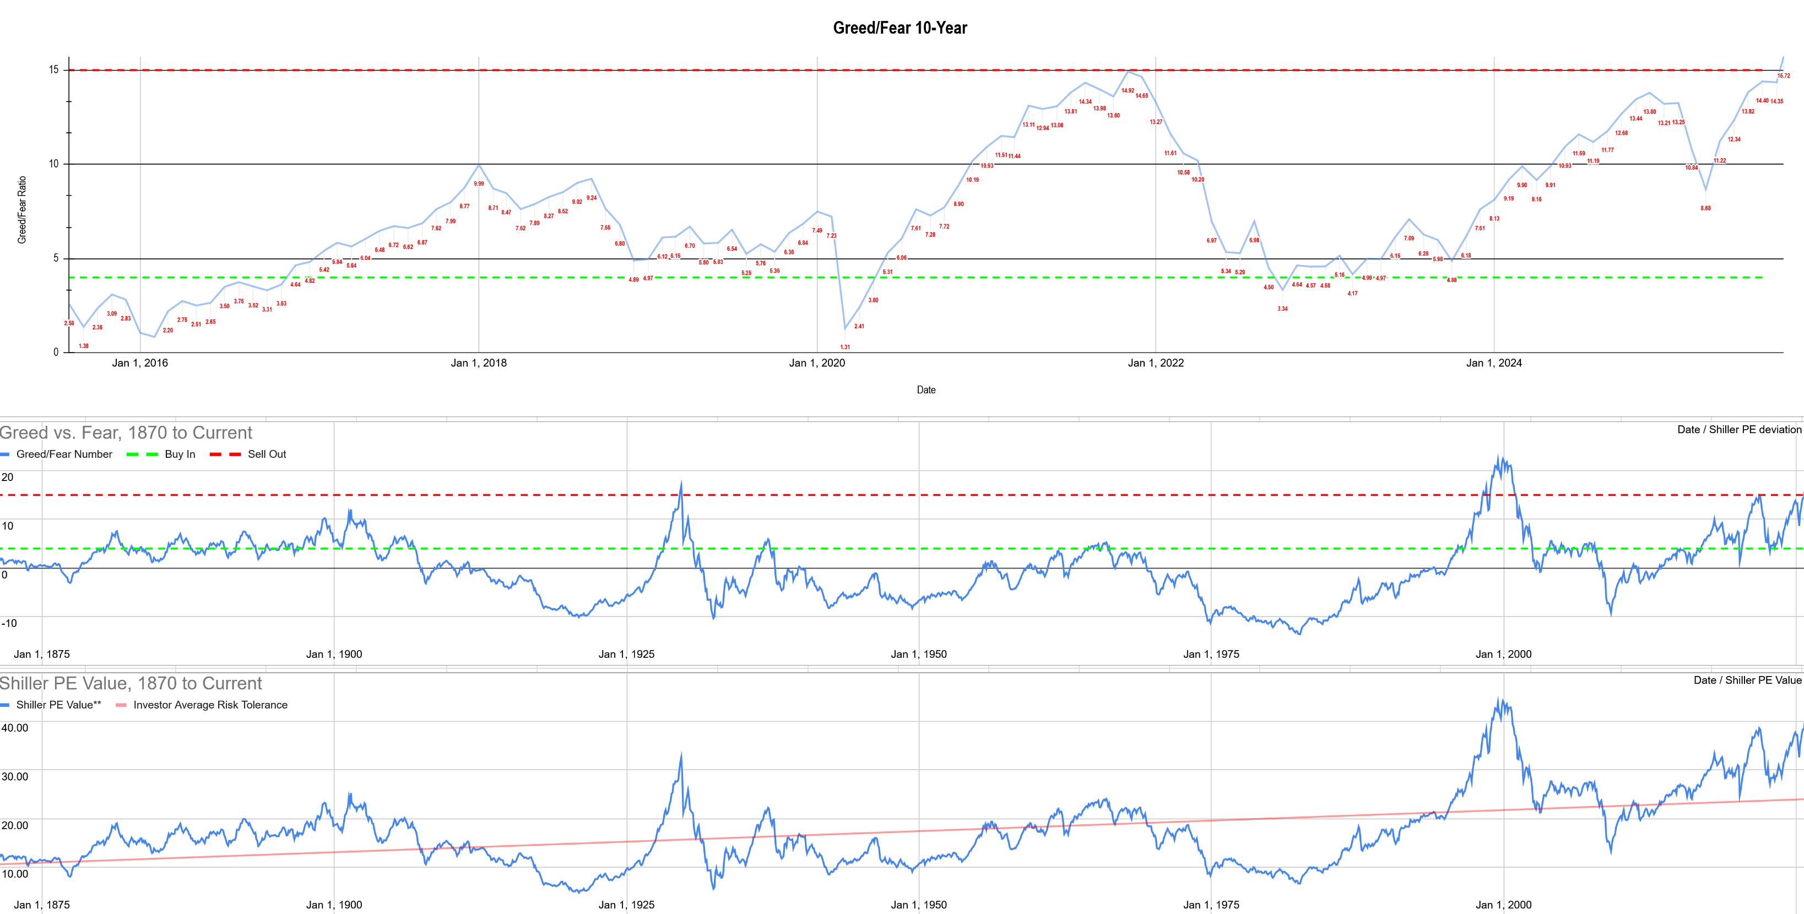This screenshot has height=914, width=1804.
Task: Click the 'Shiller PE Value, 1870 to Current' title
Action: (131, 683)
